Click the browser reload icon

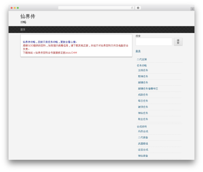point(132,8)
